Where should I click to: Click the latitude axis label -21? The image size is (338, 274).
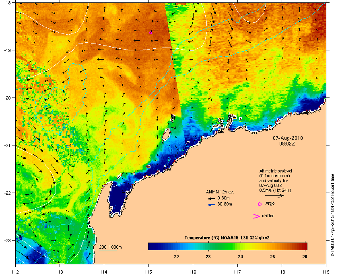point(7,145)
